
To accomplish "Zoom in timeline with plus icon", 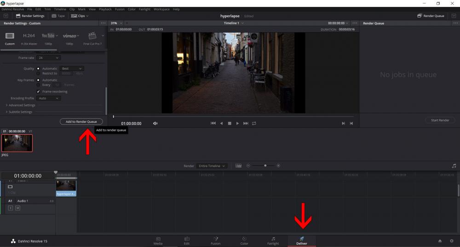I will (278, 166).
